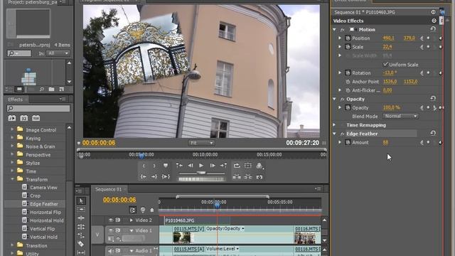Viewport: 455px width, 256px height.
Task: Open the Blend Mode Normal dropdown
Action: [x=400, y=116]
